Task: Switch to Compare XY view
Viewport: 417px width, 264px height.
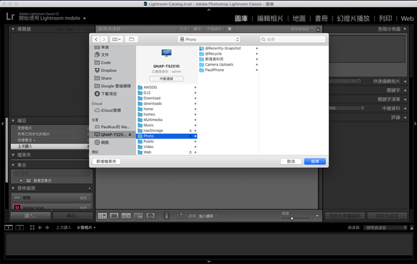Action: (x=126, y=216)
